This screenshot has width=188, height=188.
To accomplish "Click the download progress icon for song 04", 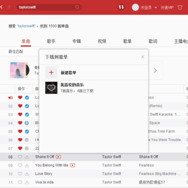I will (27, 123).
